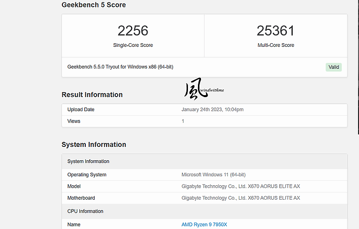
Task: Click the Geekbench 5.5.0 Tryout version text
Action: tap(120, 67)
